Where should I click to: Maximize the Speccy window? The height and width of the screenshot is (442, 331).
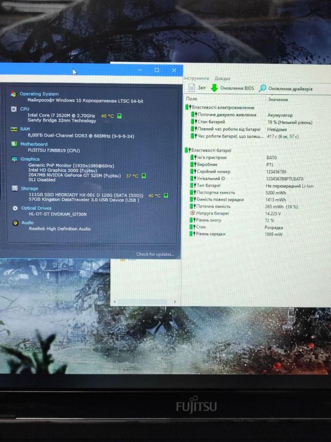(x=157, y=70)
